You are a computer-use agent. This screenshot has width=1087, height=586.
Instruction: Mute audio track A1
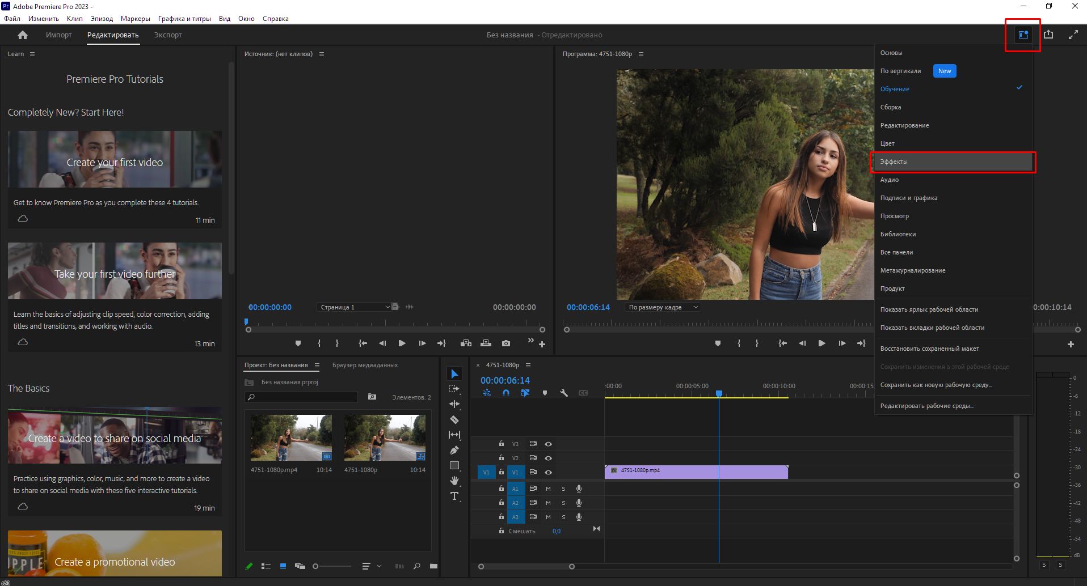coord(548,489)
